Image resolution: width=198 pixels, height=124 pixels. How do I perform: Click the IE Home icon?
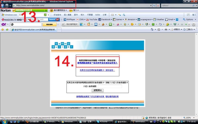152,29
